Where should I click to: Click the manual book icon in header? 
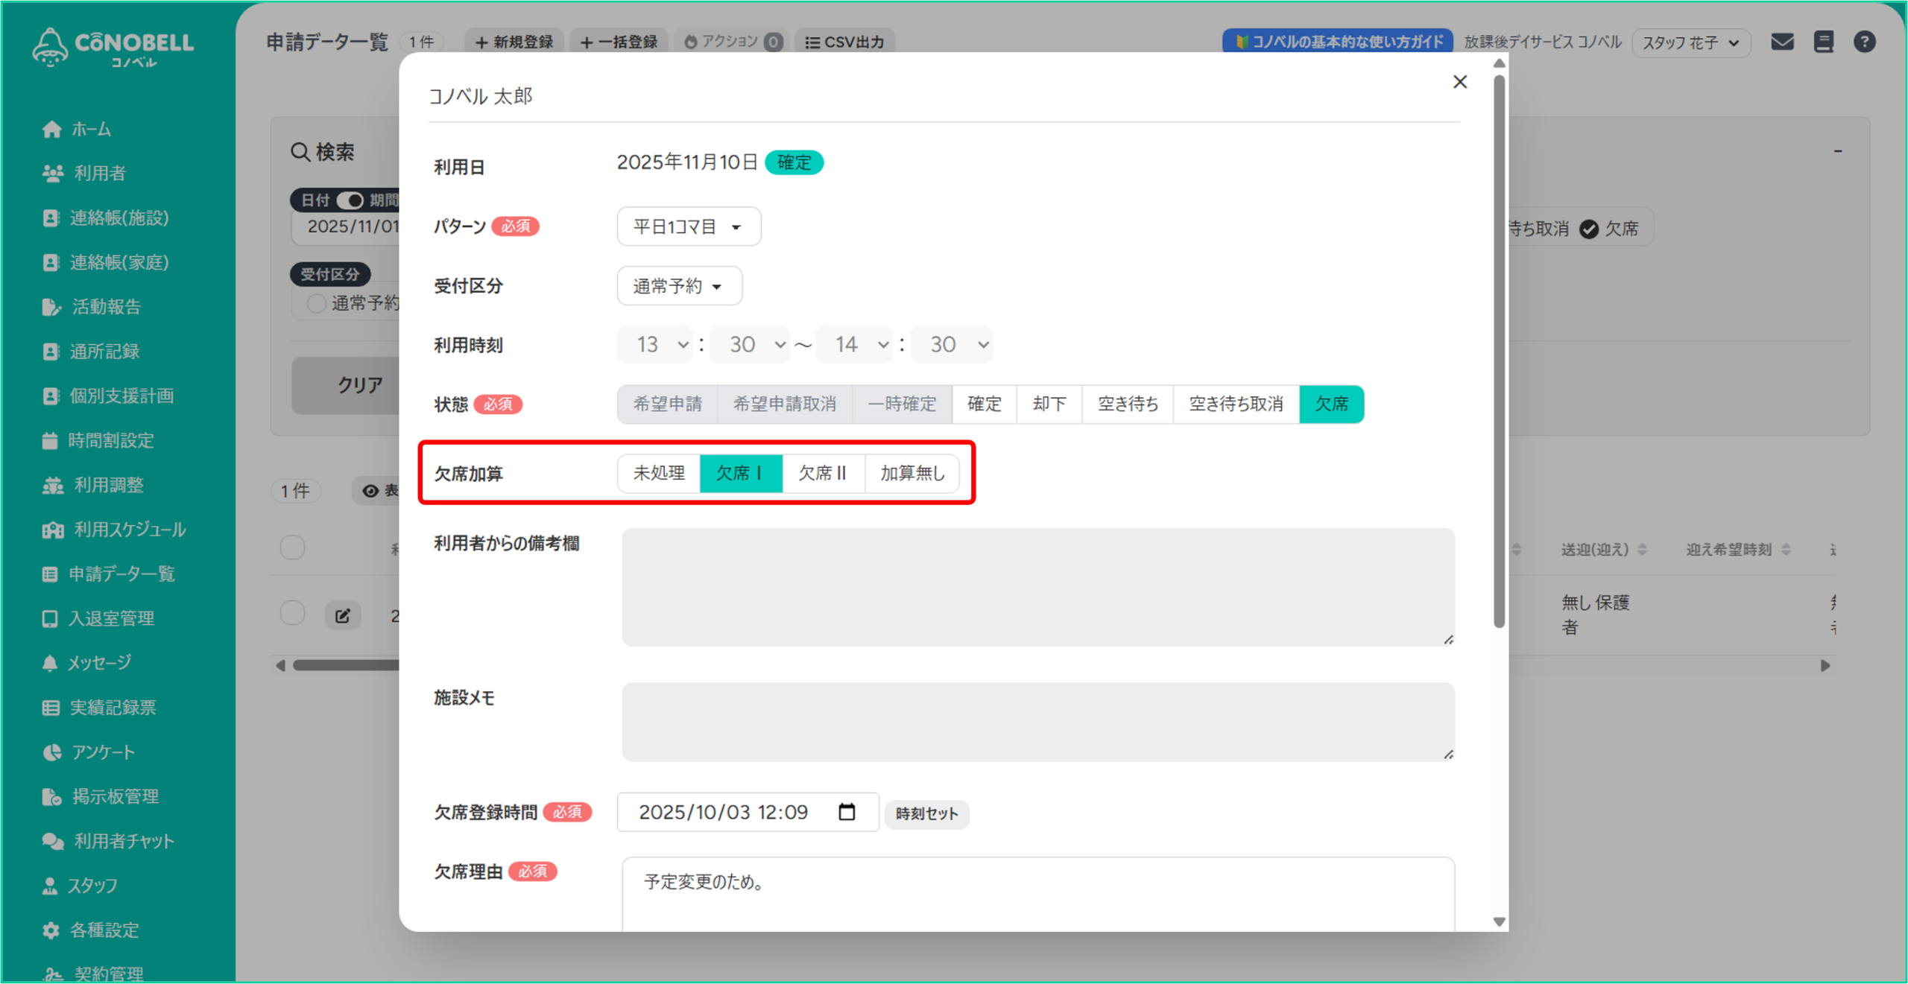coord(1823,42)
